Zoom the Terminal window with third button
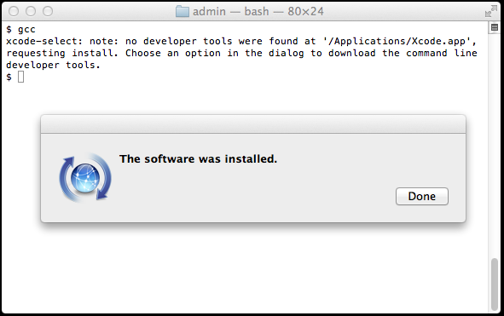504x316 pixels. point(48,11)
